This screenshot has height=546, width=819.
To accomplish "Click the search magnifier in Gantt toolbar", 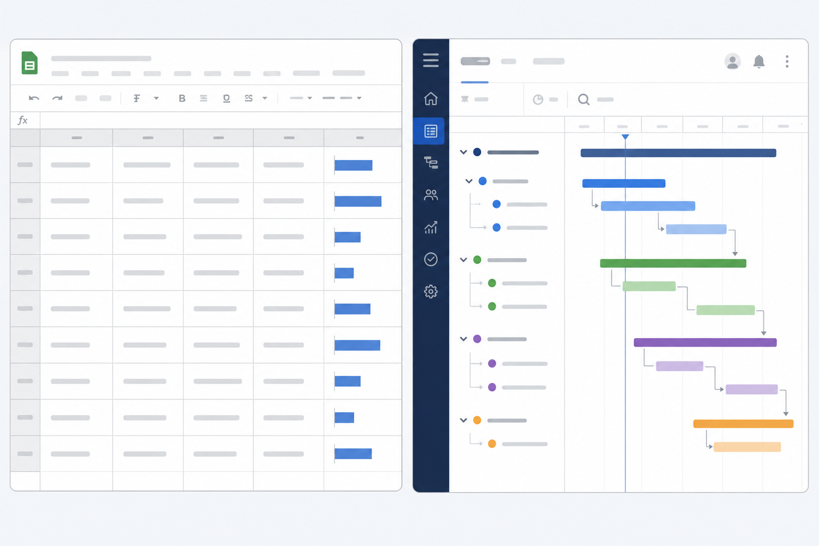I will [584, 100].
